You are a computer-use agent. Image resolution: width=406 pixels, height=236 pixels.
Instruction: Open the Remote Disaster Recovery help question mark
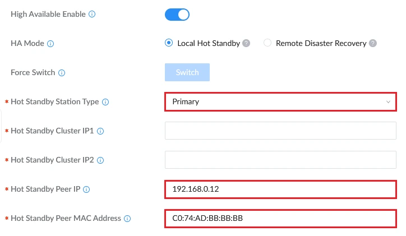point(373,43)
